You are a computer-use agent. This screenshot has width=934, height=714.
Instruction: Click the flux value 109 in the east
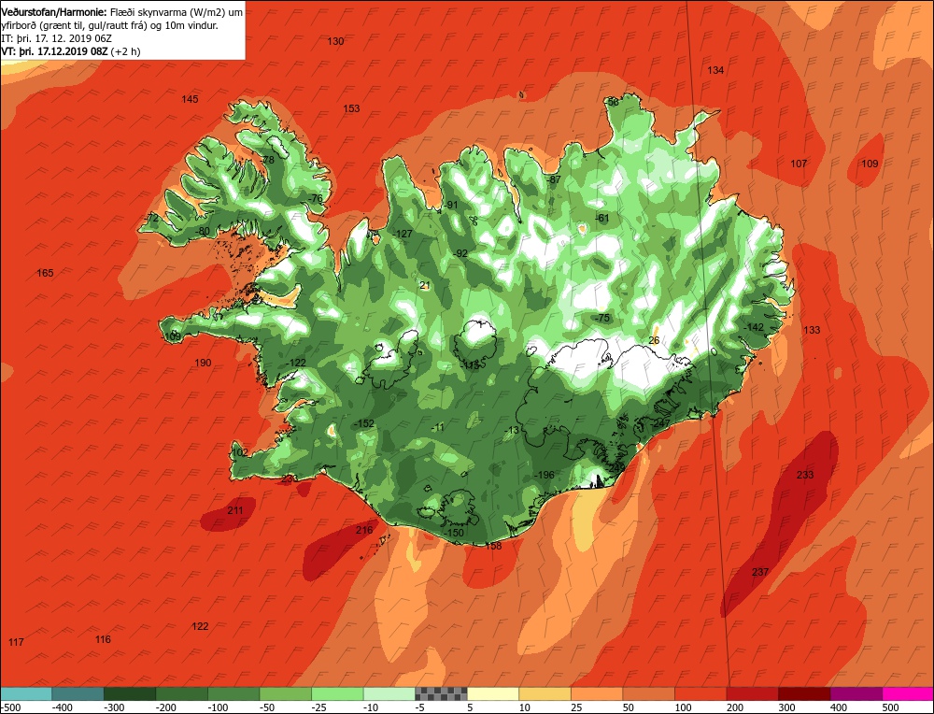(870, 164)
